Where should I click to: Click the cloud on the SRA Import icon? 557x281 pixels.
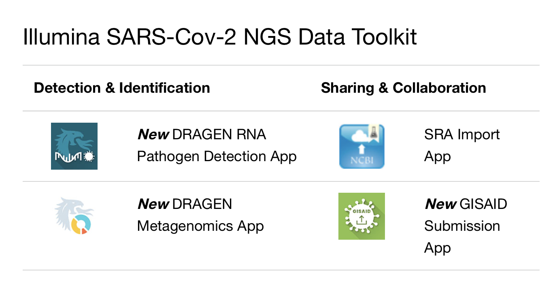[x=360, y=136]
